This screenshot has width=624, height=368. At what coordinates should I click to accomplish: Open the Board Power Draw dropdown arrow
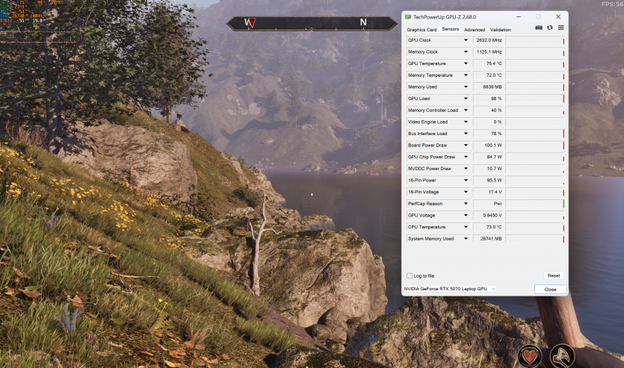[x=466, y=146]
